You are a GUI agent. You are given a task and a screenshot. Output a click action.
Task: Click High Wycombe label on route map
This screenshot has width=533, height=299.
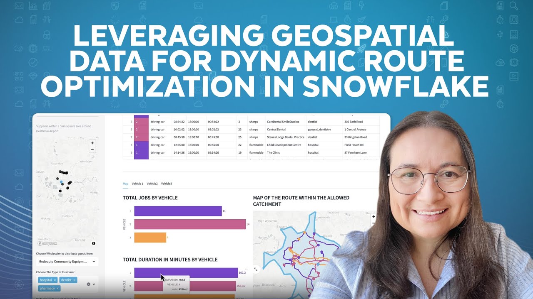tap(267, 221)
